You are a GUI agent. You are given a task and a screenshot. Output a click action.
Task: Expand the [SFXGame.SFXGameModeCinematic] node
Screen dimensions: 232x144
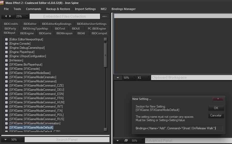[6, 77]
